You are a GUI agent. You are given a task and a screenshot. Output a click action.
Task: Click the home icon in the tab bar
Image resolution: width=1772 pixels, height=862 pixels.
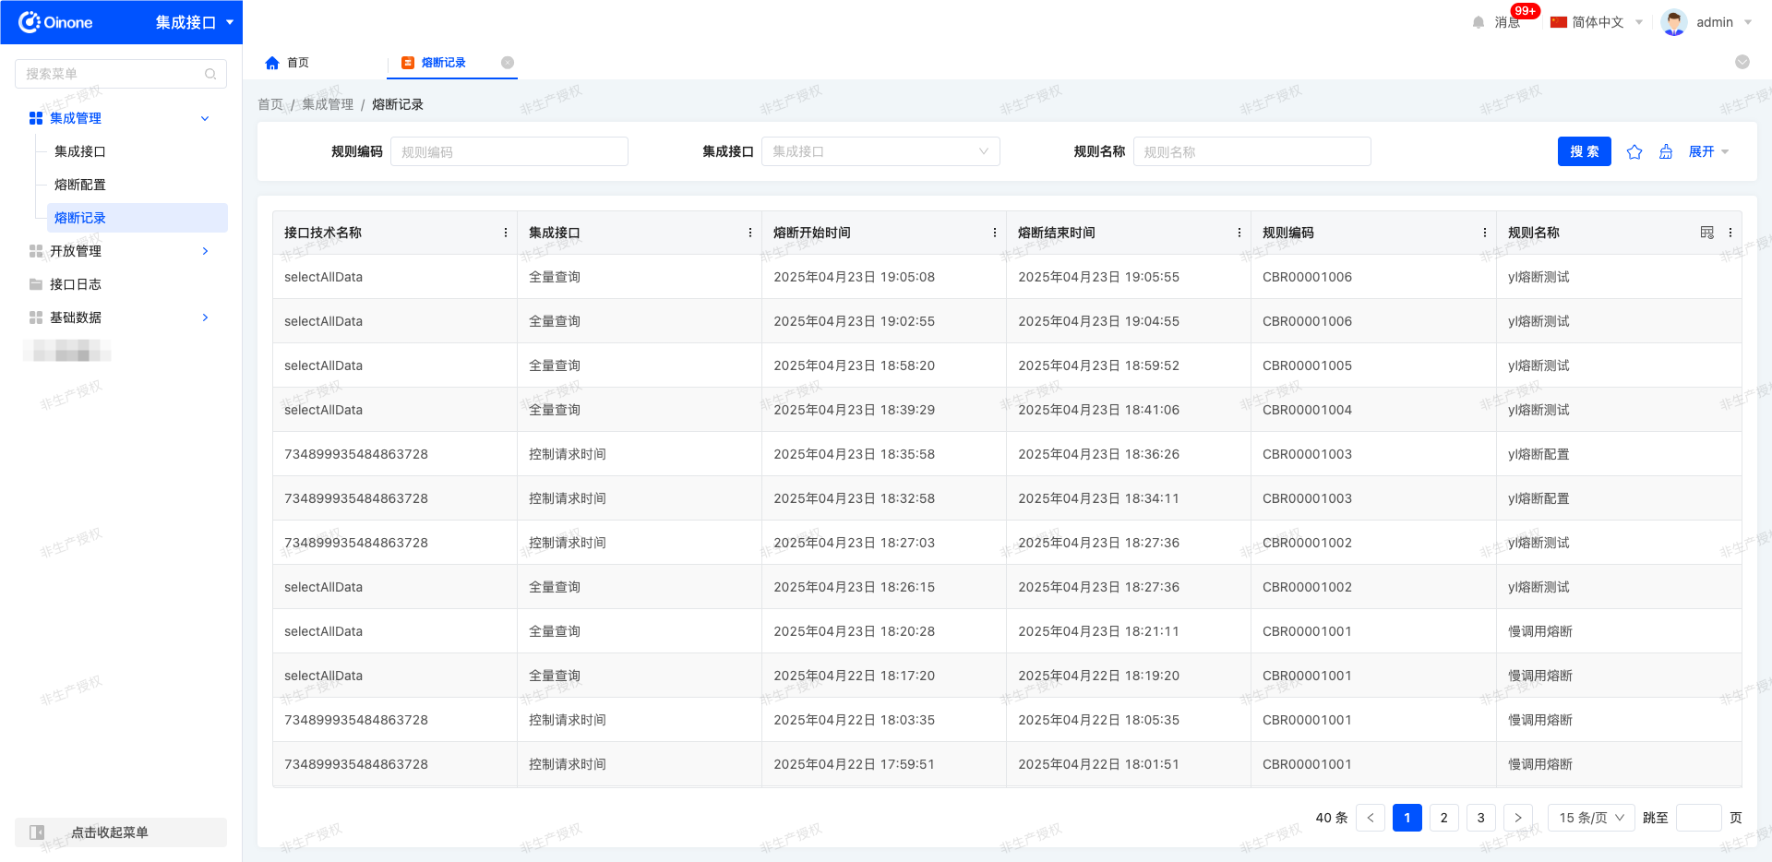point(272,63)
